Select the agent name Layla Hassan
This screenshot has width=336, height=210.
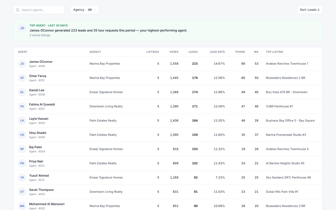[x=39, y=119]
